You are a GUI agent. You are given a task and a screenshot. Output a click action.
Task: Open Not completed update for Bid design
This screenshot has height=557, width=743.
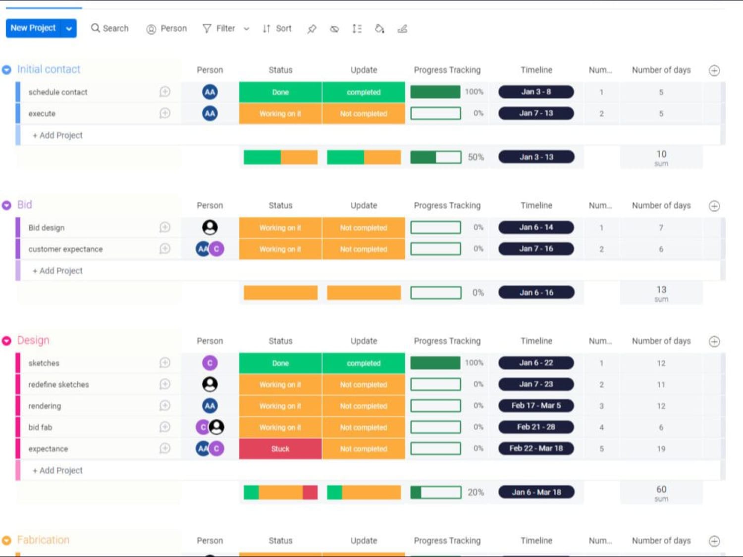point(364,228)
